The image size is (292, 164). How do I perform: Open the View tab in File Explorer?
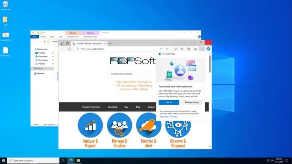pyautogui.click(x=61, y=37)
